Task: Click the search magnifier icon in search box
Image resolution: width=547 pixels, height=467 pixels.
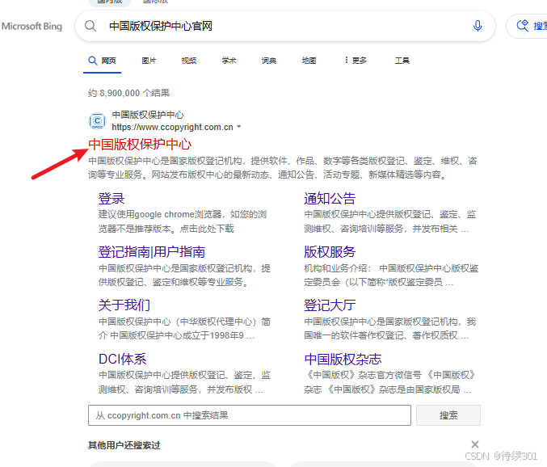Action: tap(90, 26)
